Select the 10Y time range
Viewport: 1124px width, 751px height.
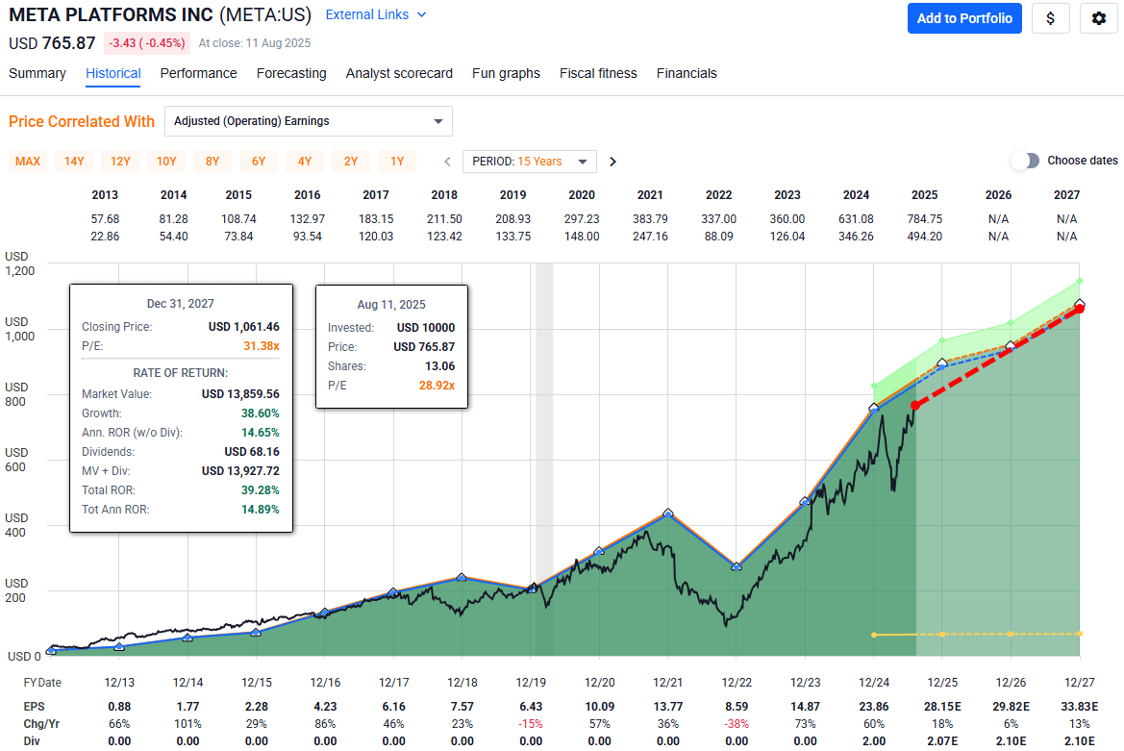click(x=165, y=161)
